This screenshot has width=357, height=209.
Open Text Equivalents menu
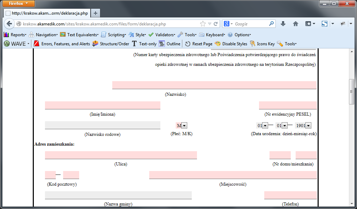79,34
